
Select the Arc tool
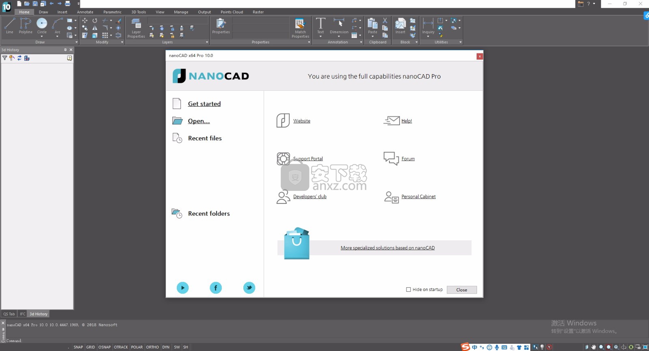(57, 26)
